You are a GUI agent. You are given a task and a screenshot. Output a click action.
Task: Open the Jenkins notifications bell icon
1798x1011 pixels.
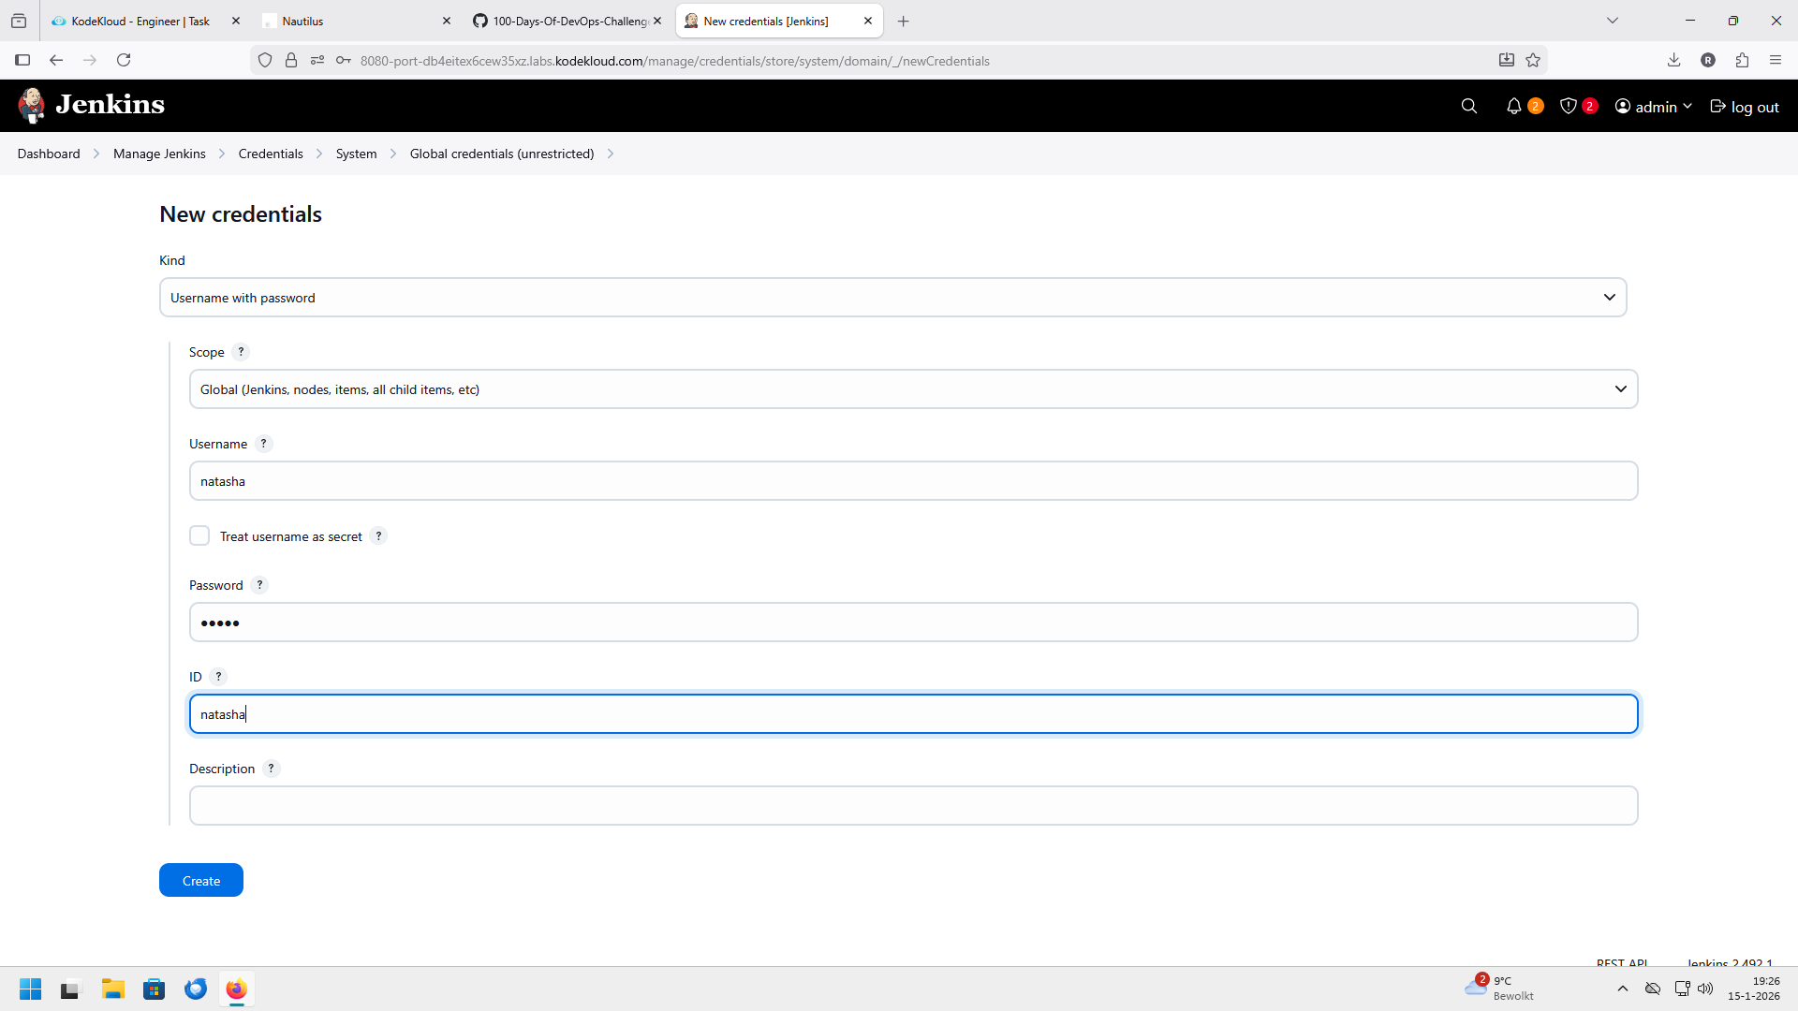point(1513,107)
